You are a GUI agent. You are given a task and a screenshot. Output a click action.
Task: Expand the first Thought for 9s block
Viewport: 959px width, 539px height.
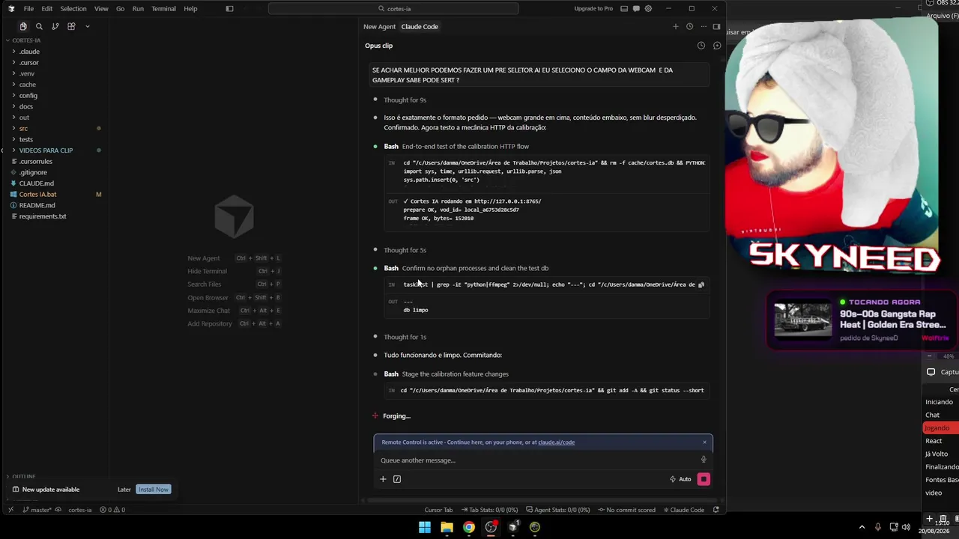click(x=405, y=100)
